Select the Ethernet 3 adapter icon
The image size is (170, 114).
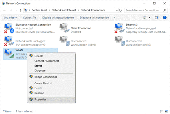tap(119, 28)
